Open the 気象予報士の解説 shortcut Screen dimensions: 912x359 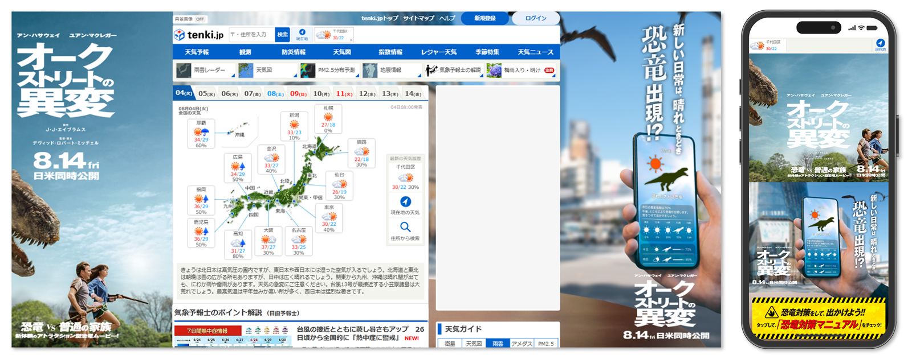[453, 70]
